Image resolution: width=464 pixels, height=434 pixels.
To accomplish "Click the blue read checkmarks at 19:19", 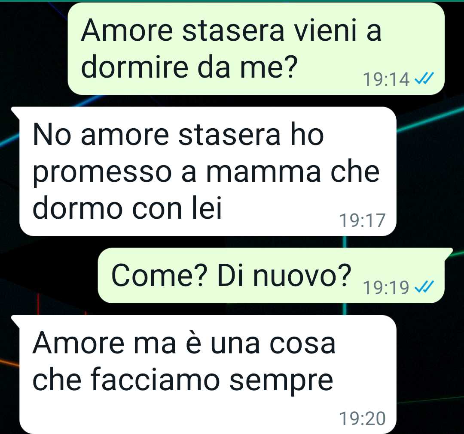I will [x=424, y=287].
